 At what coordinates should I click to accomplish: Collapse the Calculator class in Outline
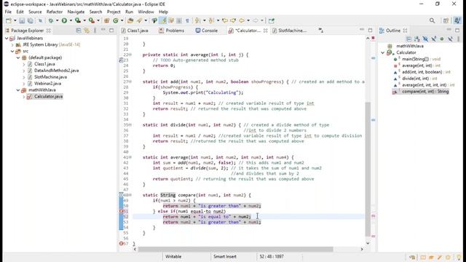click(383, 52)
